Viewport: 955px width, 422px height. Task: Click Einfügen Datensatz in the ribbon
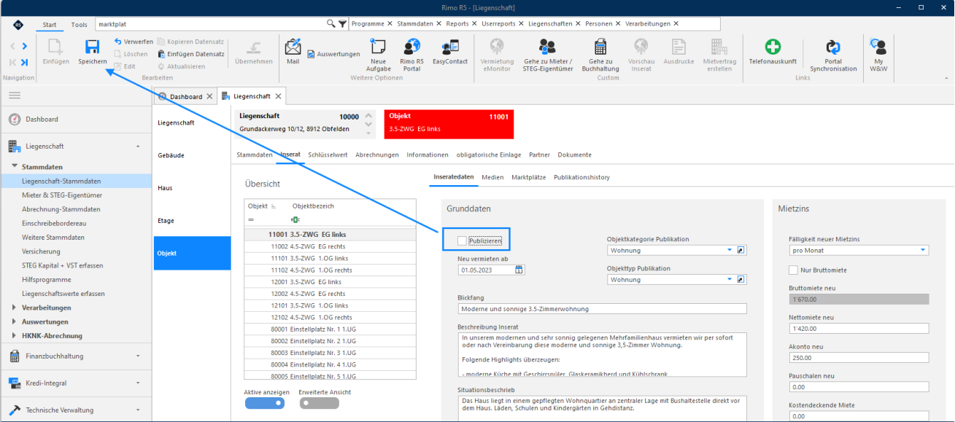coord(191,54)
